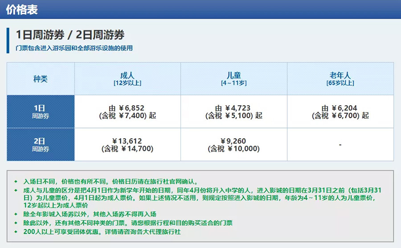401x248 pixels.
Task: Click the child 1-day price ¥4,723 cell
Action: (x=234, y=112)
